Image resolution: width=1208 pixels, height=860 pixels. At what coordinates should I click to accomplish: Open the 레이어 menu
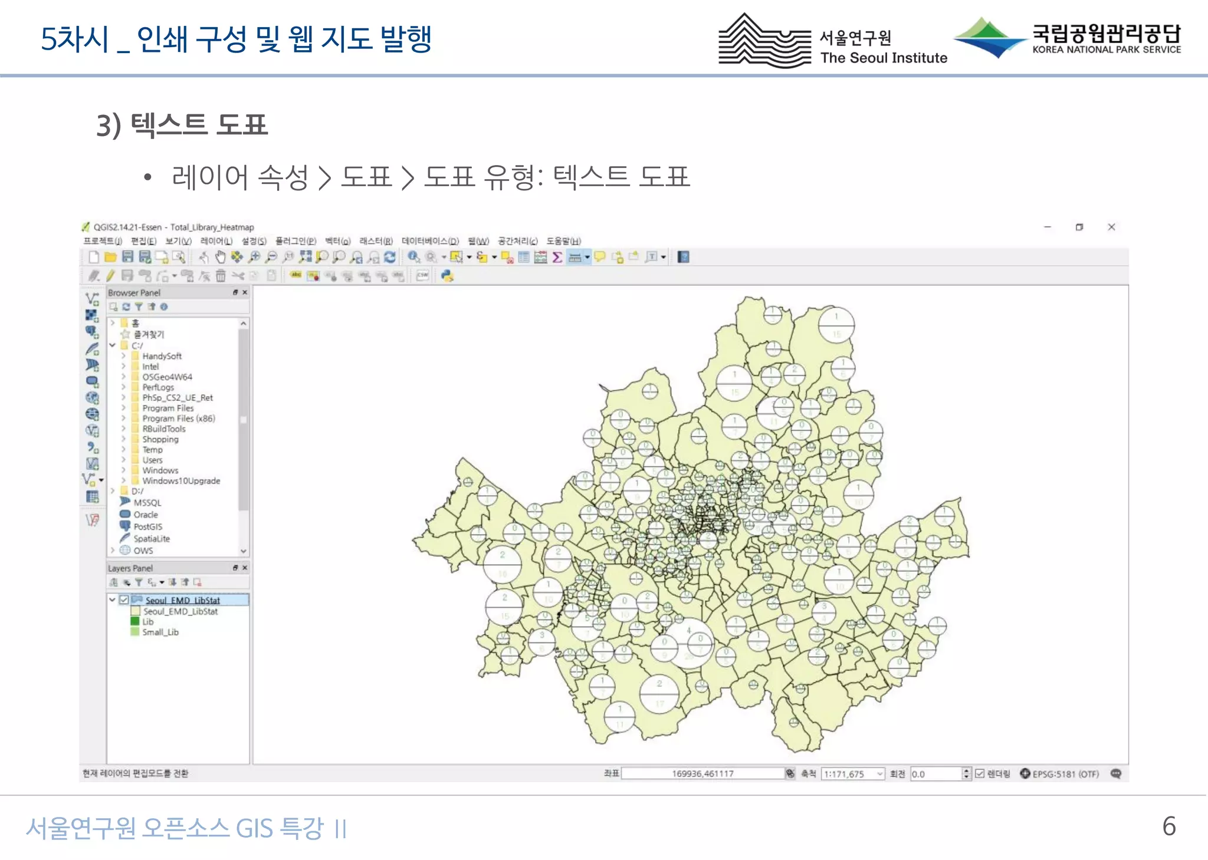pyautogui.click(x=216, y=240)
